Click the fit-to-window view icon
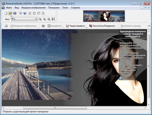The image size is (152, 115). [53, 19]
